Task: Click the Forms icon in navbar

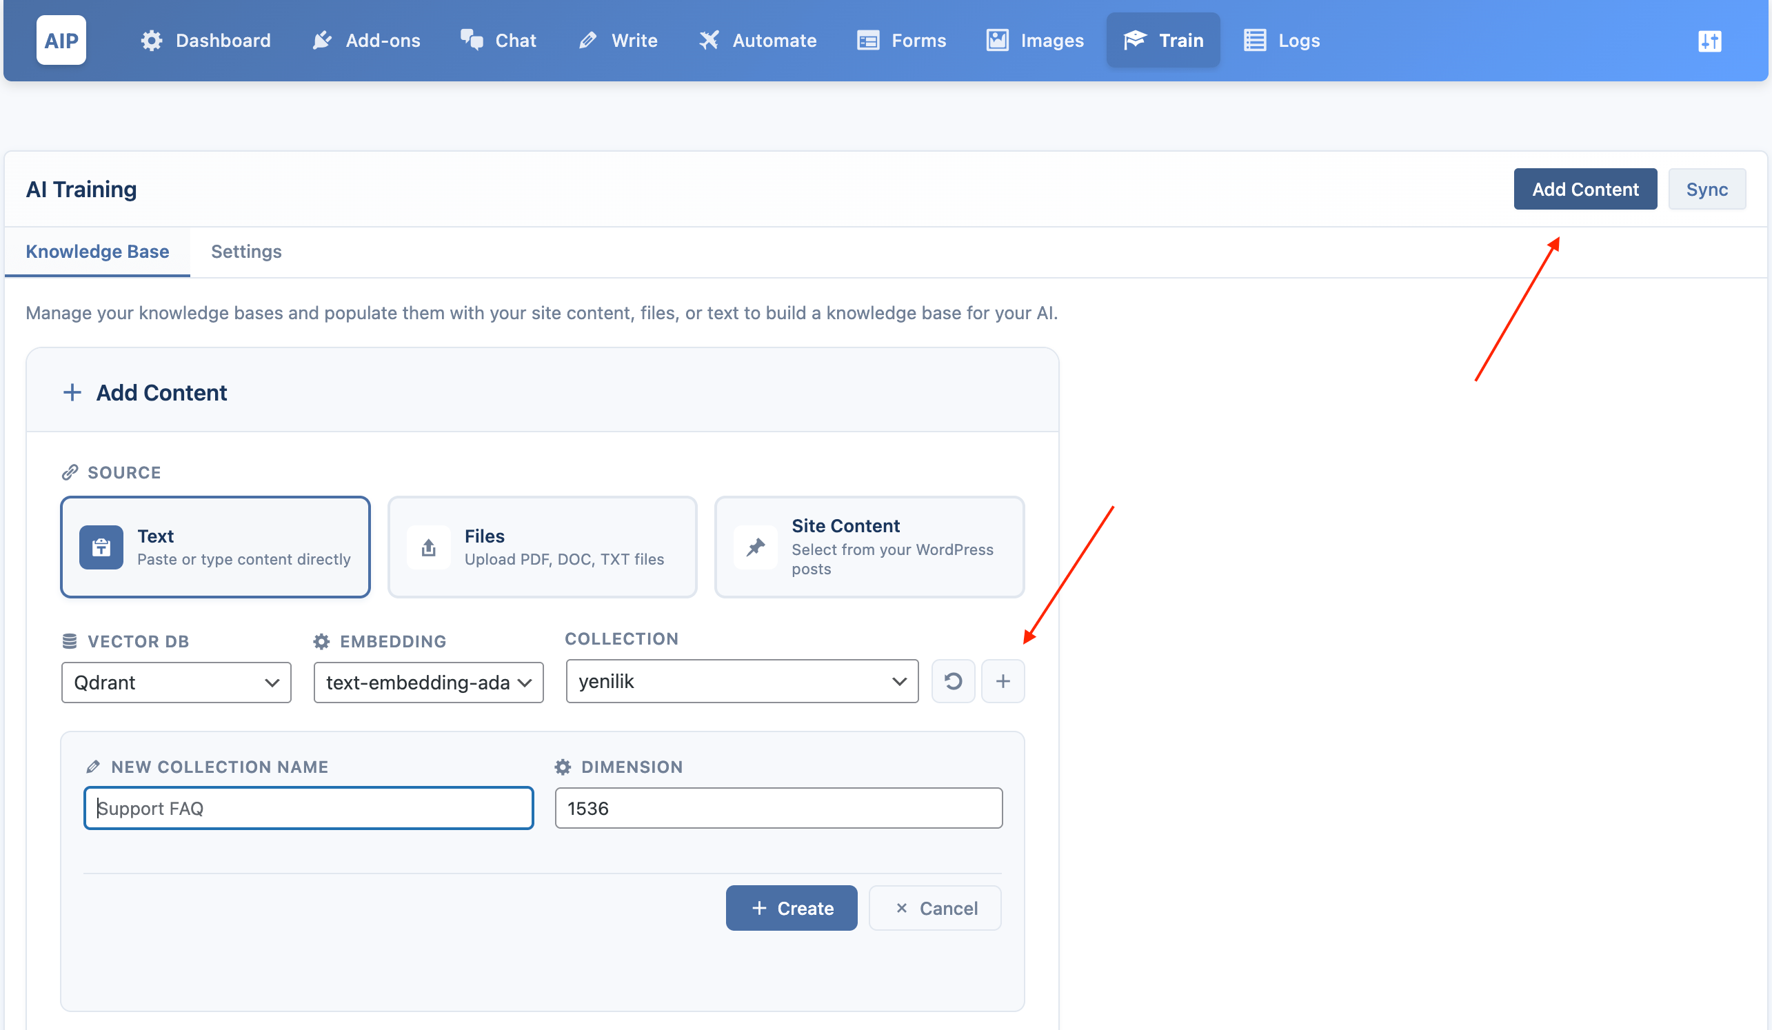Action: [x=867, y=40]
